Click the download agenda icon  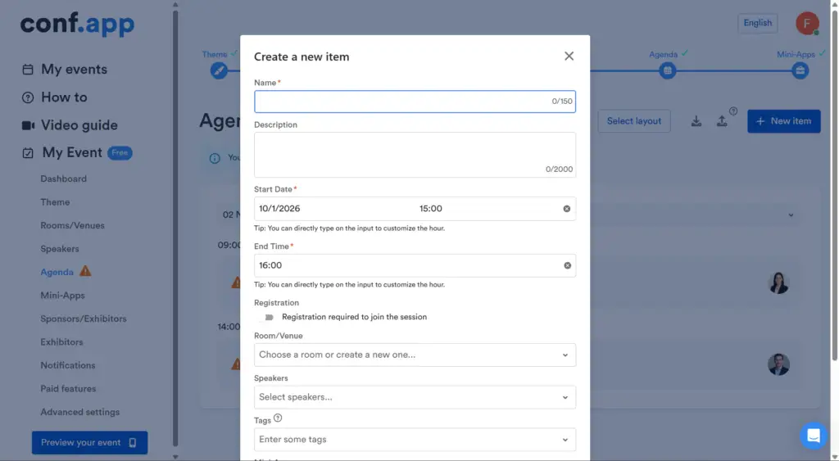[696, 121]
